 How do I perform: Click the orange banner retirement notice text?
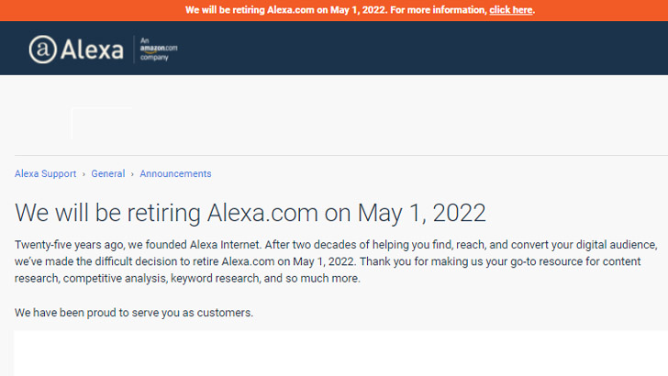click(360, 10)
